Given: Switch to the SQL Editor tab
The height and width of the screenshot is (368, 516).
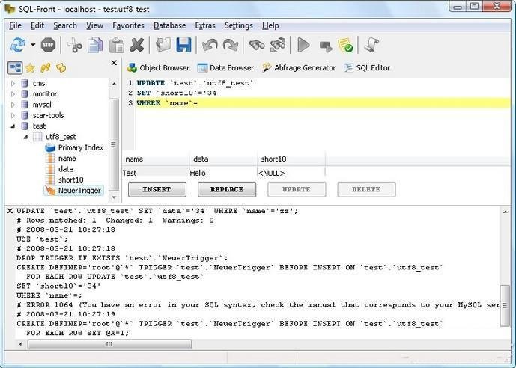Looking at the screenshot, I should point(367,67).
